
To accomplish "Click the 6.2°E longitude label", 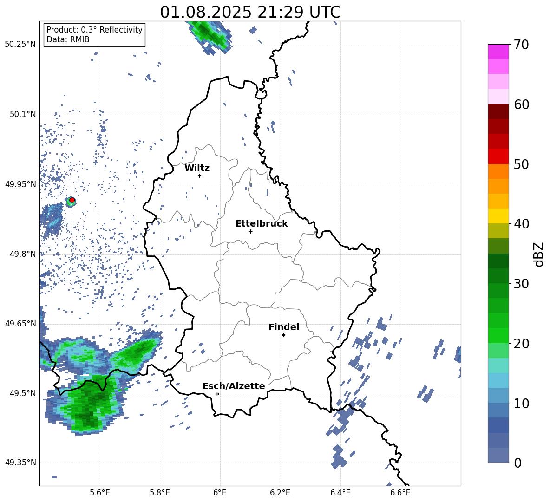I will 280,493.
